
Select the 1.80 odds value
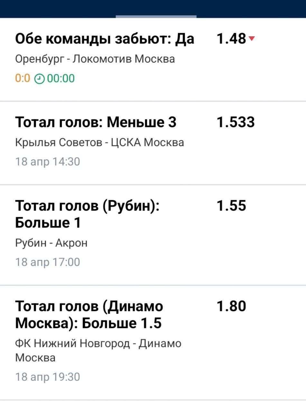231,306
